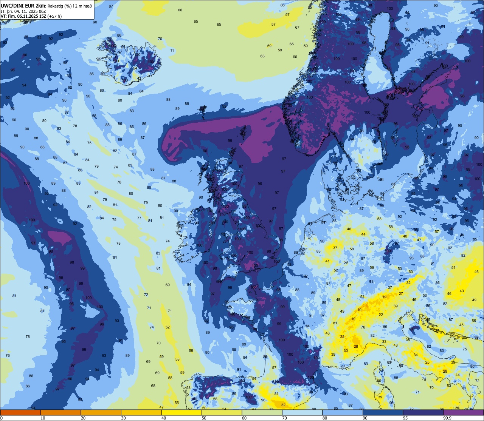Click the orange 10–20 legend swatch
Screen dimensions: 484x421
pyautogui.click(x=60, y=412)
